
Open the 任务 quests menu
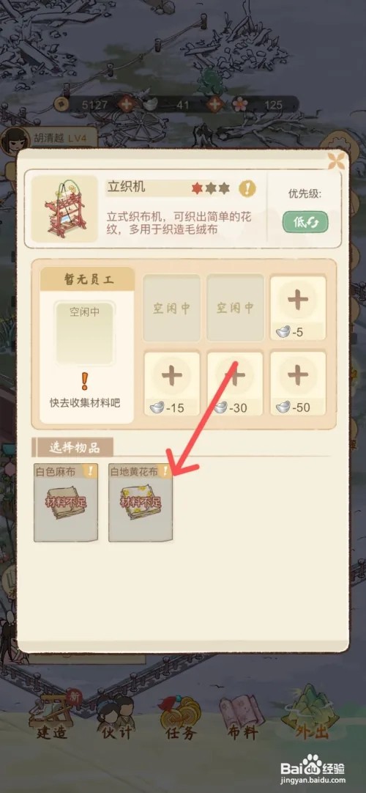180,718
